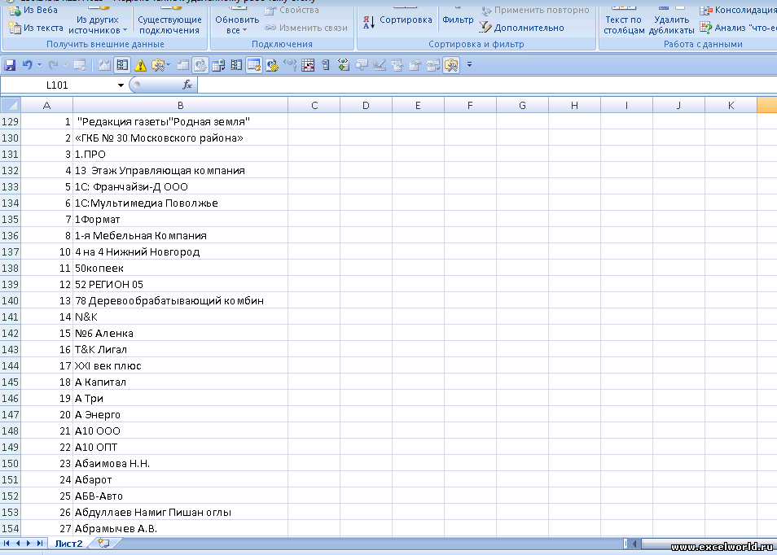Click cell '"Редакция газеты"Родная земля"'

180,121
